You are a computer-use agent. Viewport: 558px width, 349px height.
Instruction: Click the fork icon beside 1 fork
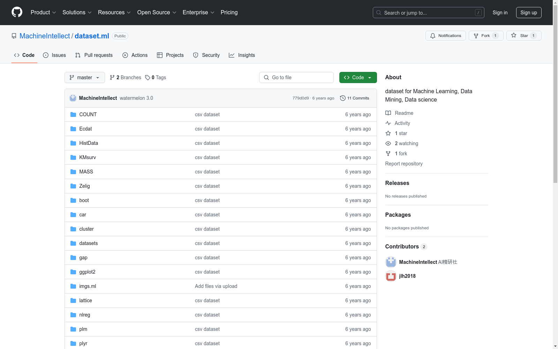point(388,154)
